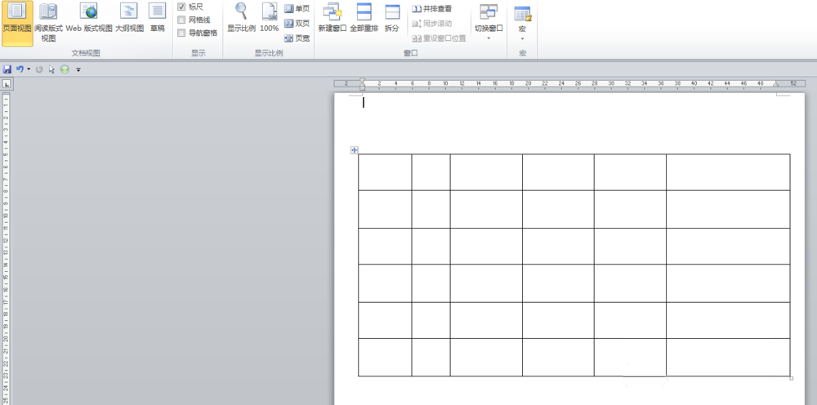817x405 pixels.
Task: Enable the Navigation Pane (导航窗格) checkbox
Action: coord(181,33)
